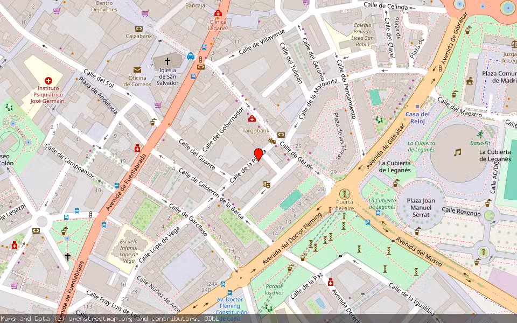This screenshot has height=323, width=517.
Task: Click the banknote icon near Calle de Legazpi
Action: 36,231
